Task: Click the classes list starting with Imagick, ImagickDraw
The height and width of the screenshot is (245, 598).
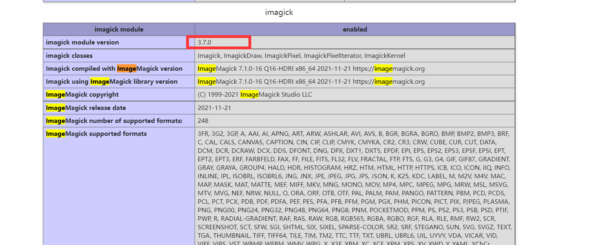Action: point(301,56)
